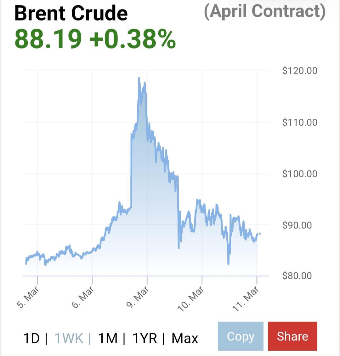Screen dimensions: 340x356
Task: Show the 1M price history
Action: 108,338
